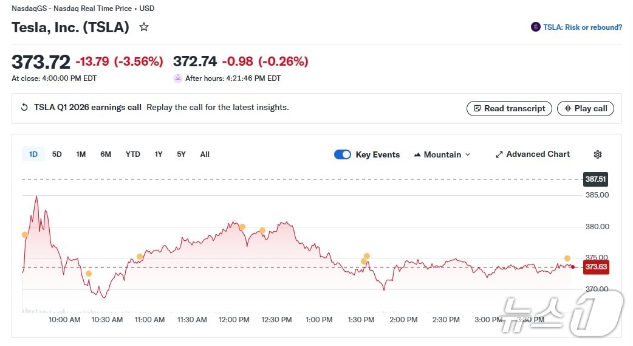Viewport: 633px width, 346px height.
Task: Switch to the 5D range
Action: click(x=56, y=154)
